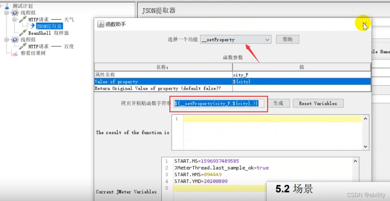Select the JSON提取器 tree node
The image size is (390, 201).
coord(49,26)
